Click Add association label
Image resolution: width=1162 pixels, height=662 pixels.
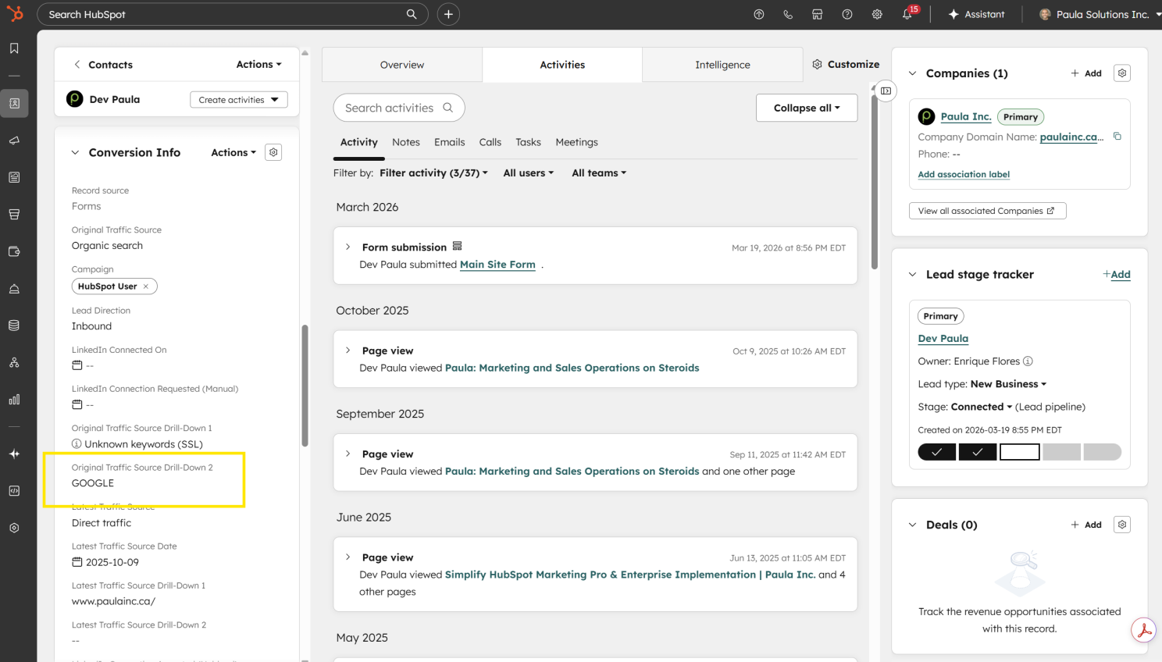click(964, 175)
